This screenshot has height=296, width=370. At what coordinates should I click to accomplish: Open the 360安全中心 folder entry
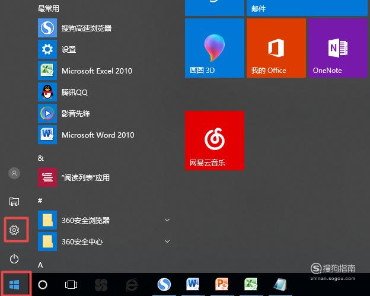(104, 241)
